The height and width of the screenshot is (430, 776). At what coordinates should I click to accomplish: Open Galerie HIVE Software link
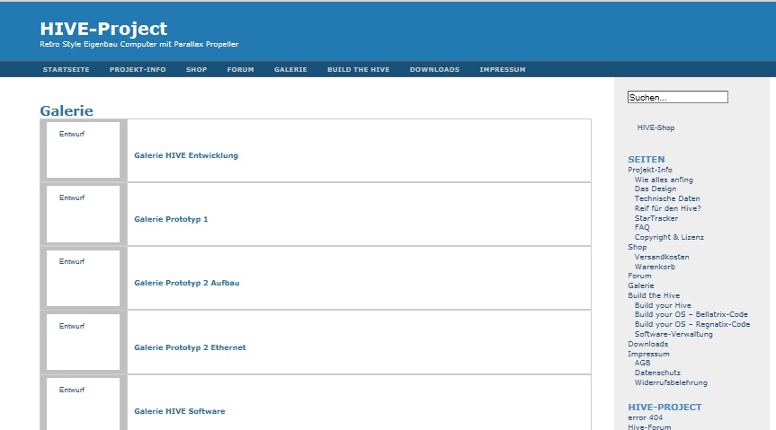click(180, 411)
